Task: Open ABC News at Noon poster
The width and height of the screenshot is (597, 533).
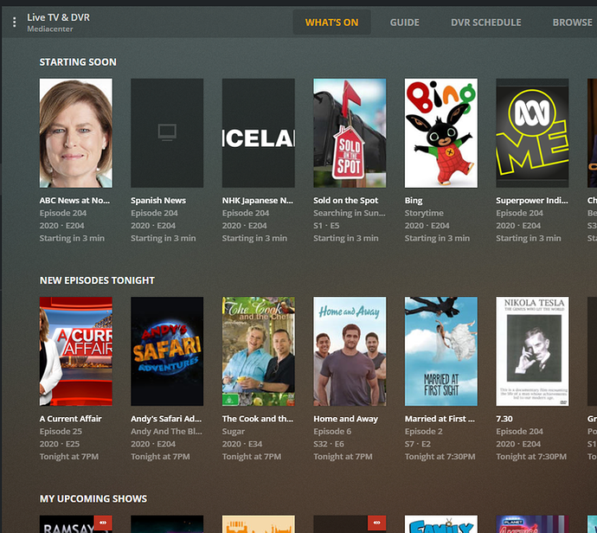Action: 76,133
